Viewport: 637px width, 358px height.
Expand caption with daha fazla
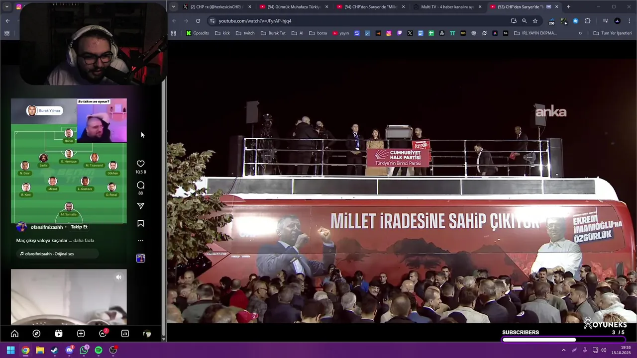pos(84,241)
